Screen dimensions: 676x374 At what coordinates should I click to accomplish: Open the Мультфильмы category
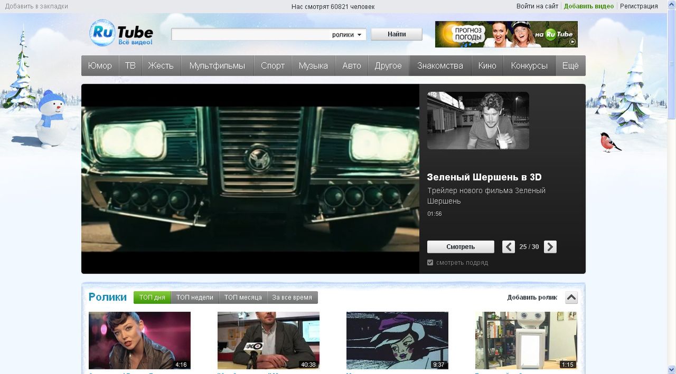pos(218,66)
